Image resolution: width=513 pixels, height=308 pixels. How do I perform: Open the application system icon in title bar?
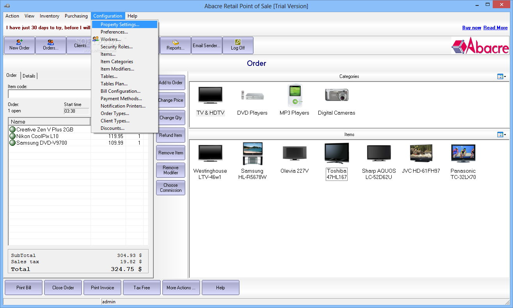(x=7, y=6)
